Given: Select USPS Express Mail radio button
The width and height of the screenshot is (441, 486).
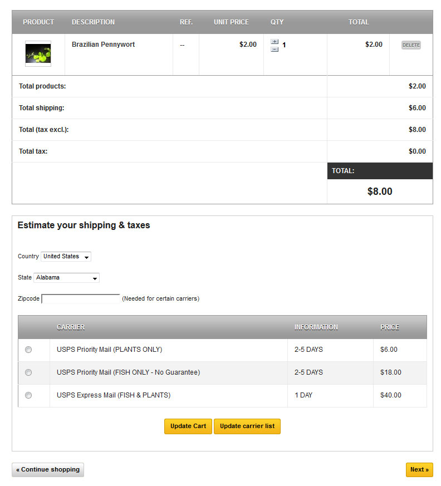Looking at the screenshot, I should 28,395.
